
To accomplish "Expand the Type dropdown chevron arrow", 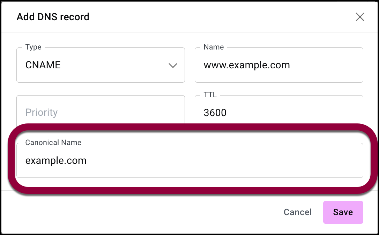I will 173,66.
